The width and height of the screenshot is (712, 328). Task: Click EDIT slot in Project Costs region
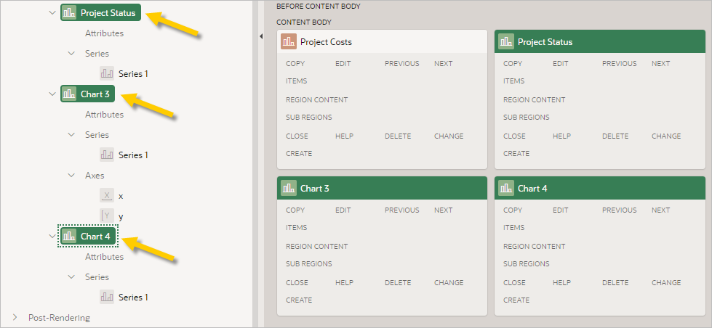pos(343,63)
